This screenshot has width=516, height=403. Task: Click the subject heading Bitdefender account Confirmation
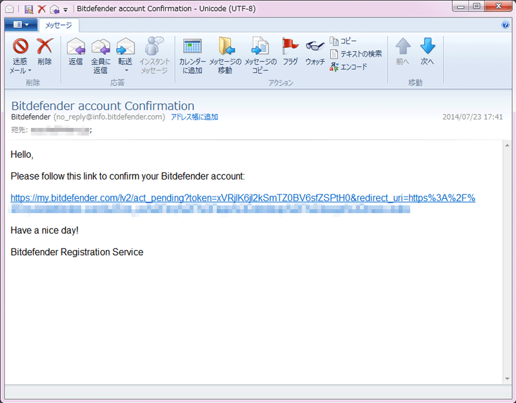click(x=103, y=106)
